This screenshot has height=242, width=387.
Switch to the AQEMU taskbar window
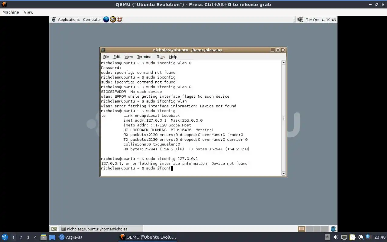coord(71,237)
